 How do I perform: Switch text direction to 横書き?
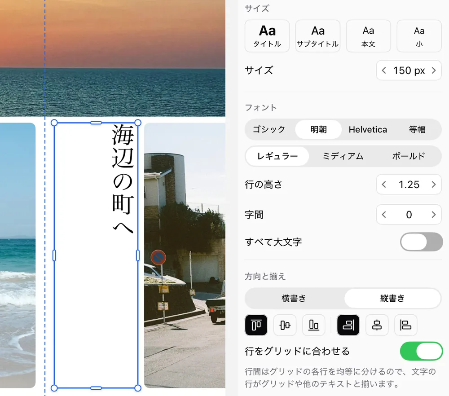pos(294,299)
